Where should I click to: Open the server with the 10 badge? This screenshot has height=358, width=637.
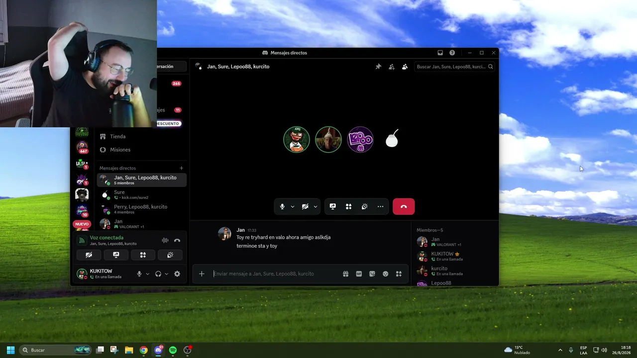[82, 211]
